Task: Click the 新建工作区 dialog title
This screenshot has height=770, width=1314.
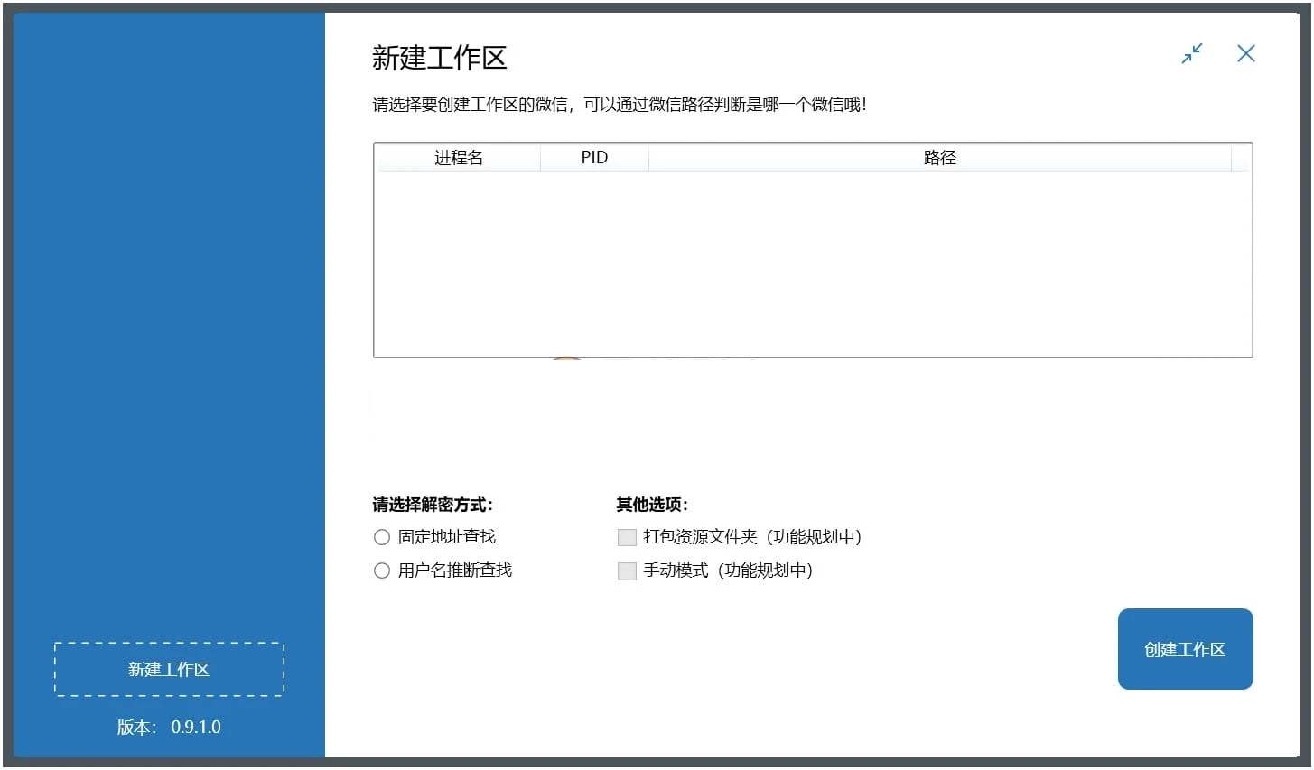Action: click(x=440, y=58)
